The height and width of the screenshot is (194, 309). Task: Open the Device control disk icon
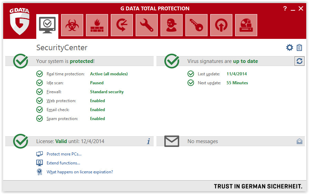[246, 25]
